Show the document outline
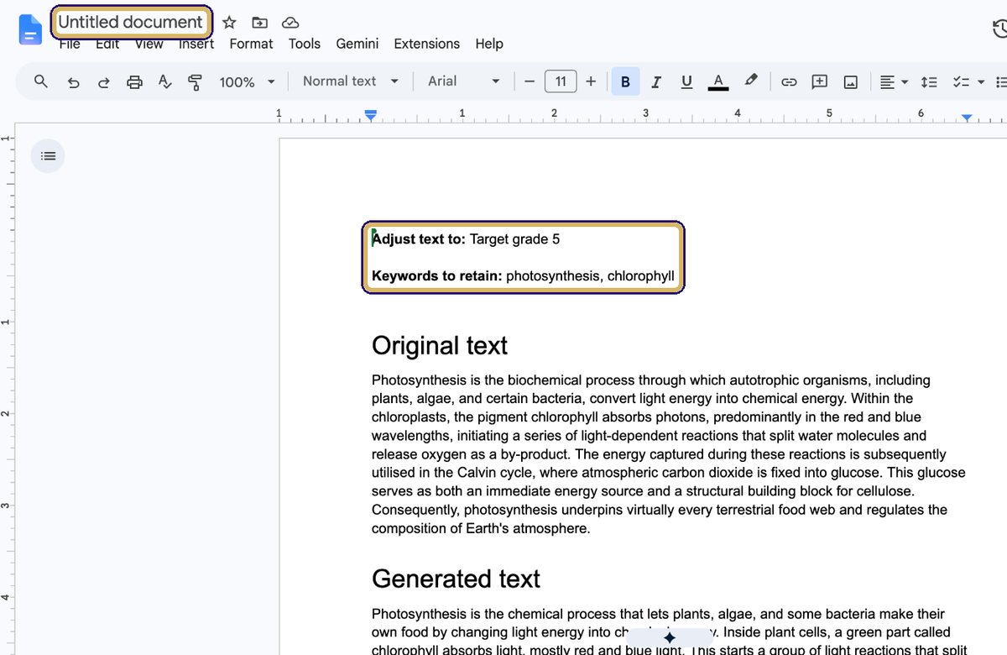 click(48, 156)
